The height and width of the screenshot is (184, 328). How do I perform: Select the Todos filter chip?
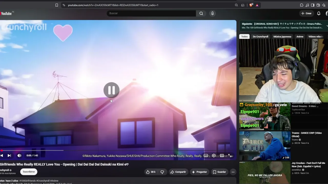click(x=244, y=37)
